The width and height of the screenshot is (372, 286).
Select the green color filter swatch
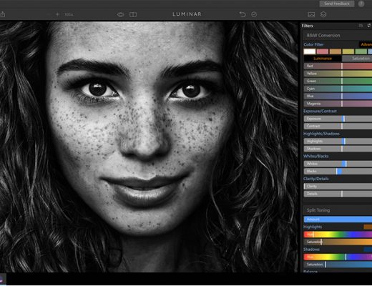[x=361, y=51]
